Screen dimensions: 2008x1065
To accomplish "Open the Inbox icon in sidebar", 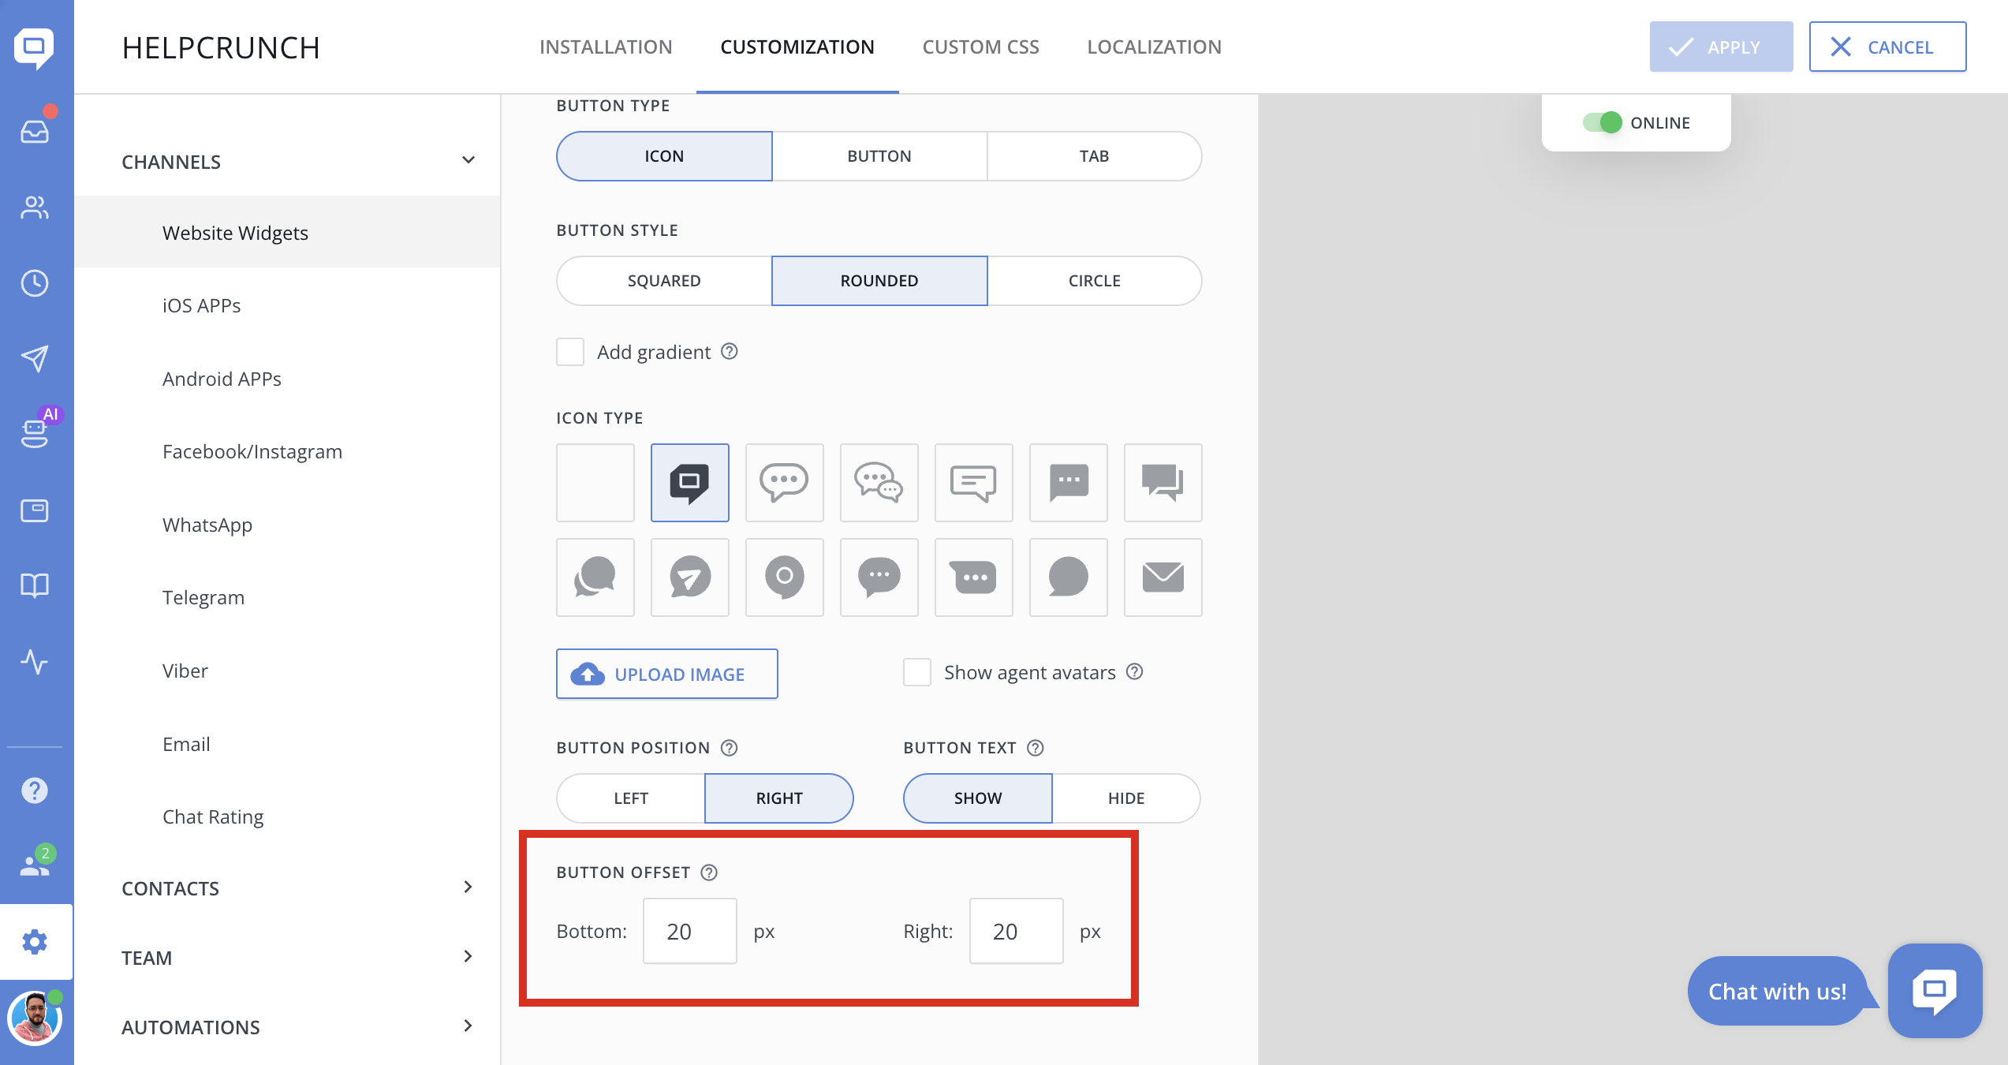I will [35, 131].
